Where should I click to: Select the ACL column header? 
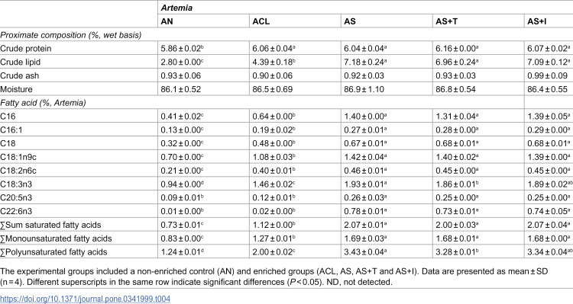point(261,21)
